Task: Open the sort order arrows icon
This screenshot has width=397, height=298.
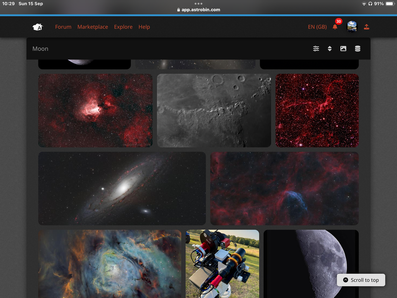Action: pyautogui.click(x=330, y=49)
